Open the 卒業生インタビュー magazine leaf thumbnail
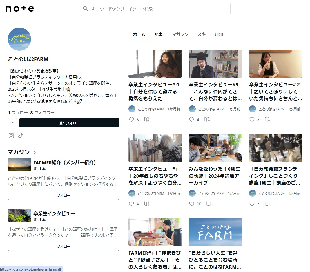Screen dimensions: 310x272 pyautogui.click(x=19, y=216)
